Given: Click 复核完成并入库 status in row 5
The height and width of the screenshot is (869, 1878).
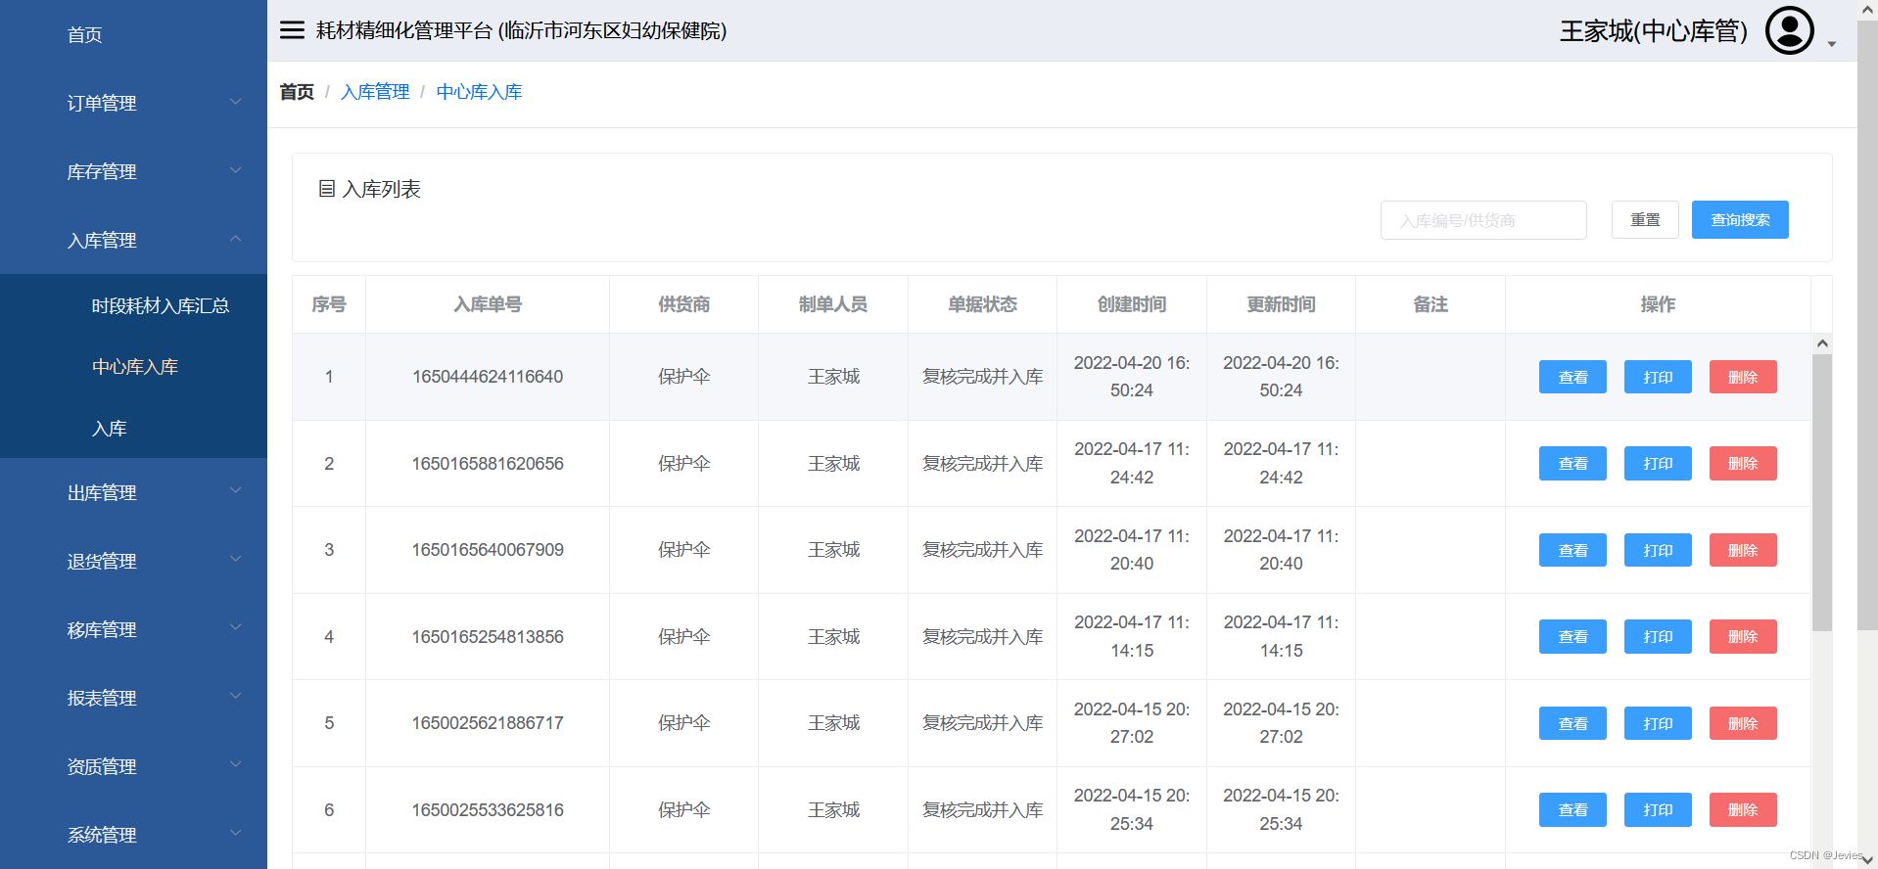Looking at the screenshot, I should coord(982,723).
